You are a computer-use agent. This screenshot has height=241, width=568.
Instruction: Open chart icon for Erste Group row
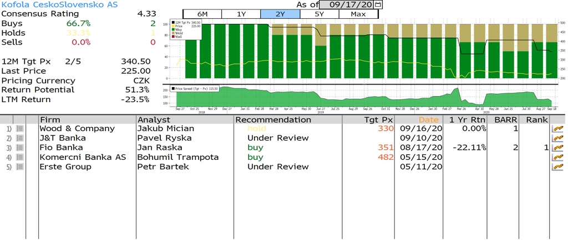[x=558, y=167]
